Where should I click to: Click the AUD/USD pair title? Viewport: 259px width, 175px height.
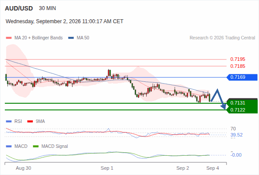[x=19, y=8]
